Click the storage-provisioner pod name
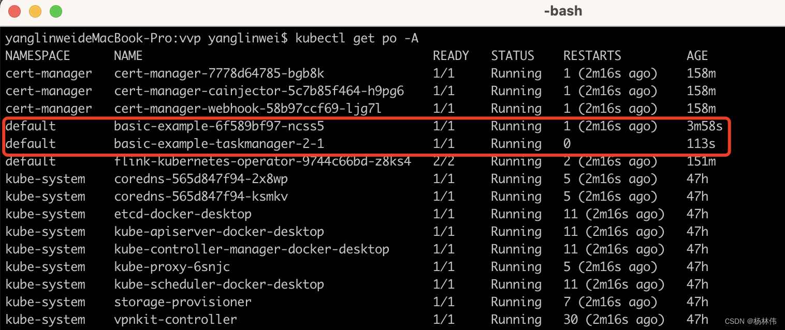 pos(183,302)
